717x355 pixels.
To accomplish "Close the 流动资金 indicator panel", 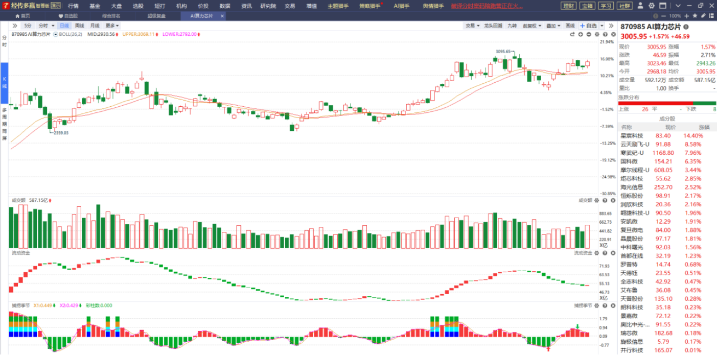I will click(613, 253).
